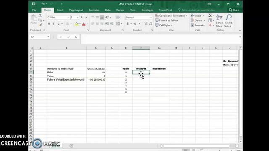Screen dimensions: 269x151
Task: Click the AutoSum sigma icon
Action: coord(210,16)
